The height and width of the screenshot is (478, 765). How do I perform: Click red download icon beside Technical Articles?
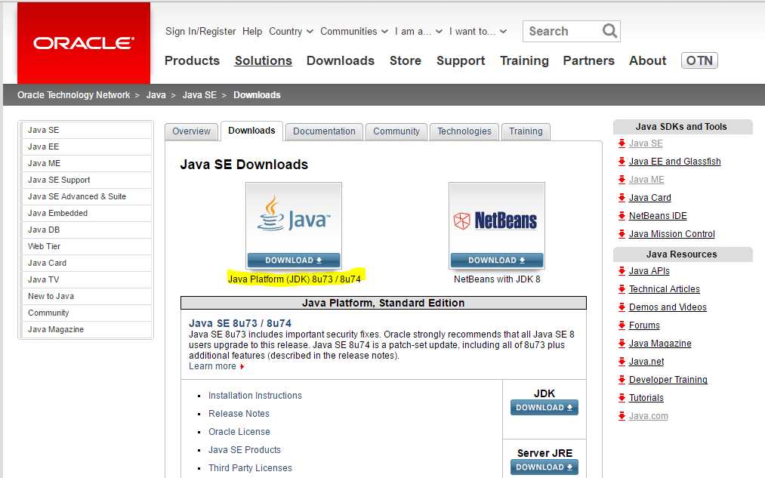click(x=622, y=288)
